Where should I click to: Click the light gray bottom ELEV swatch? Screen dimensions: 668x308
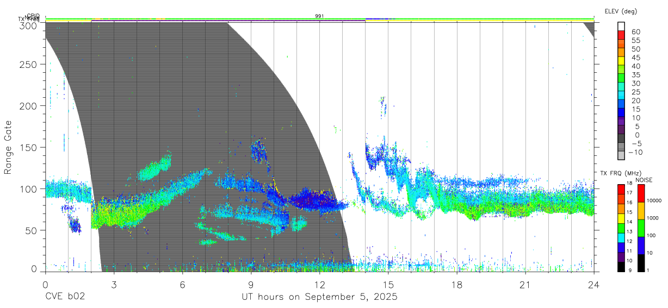coord(622,156)
